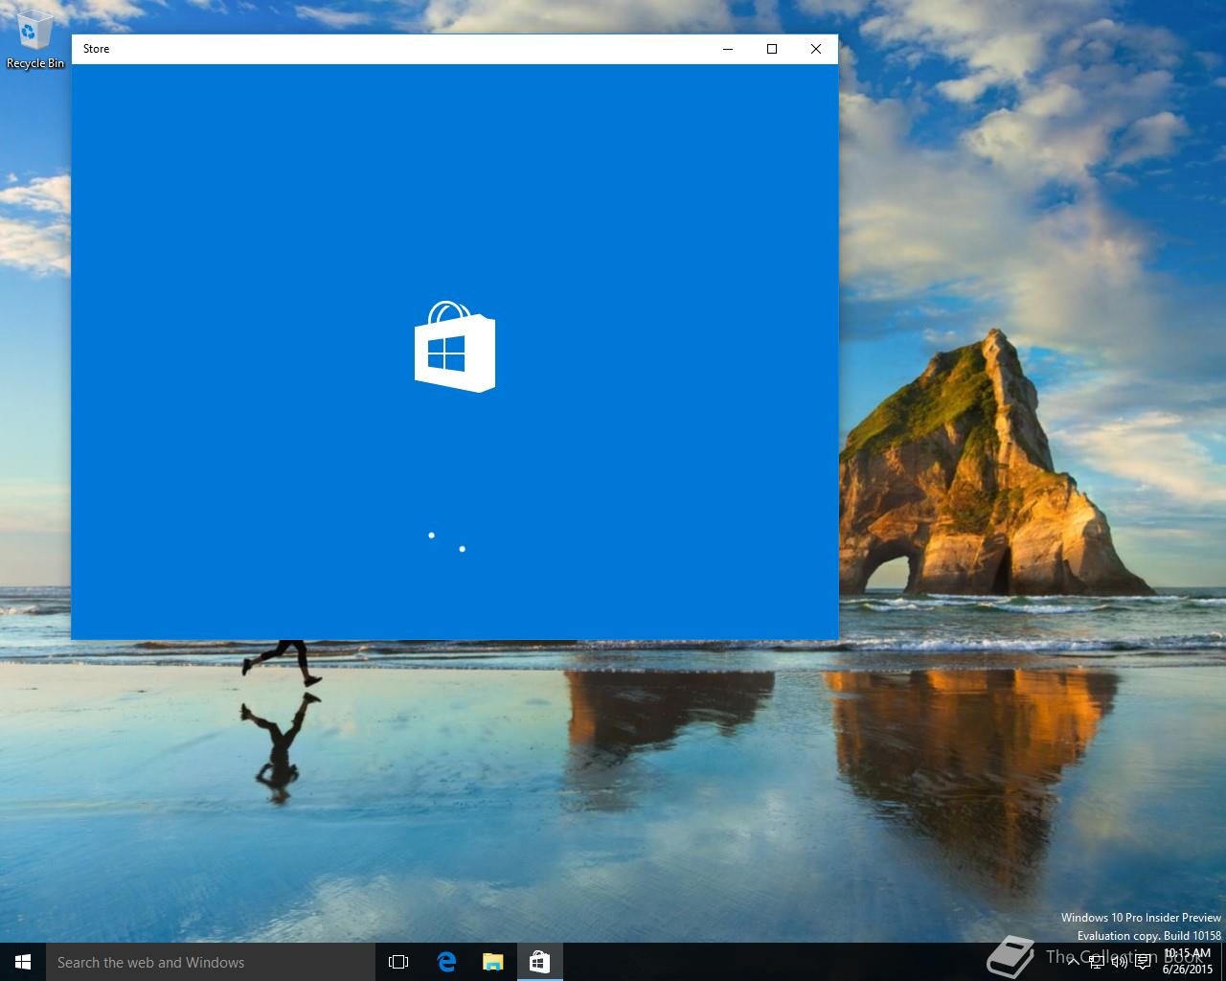Click the Search the web and Windows box

[x=211, y=962]
